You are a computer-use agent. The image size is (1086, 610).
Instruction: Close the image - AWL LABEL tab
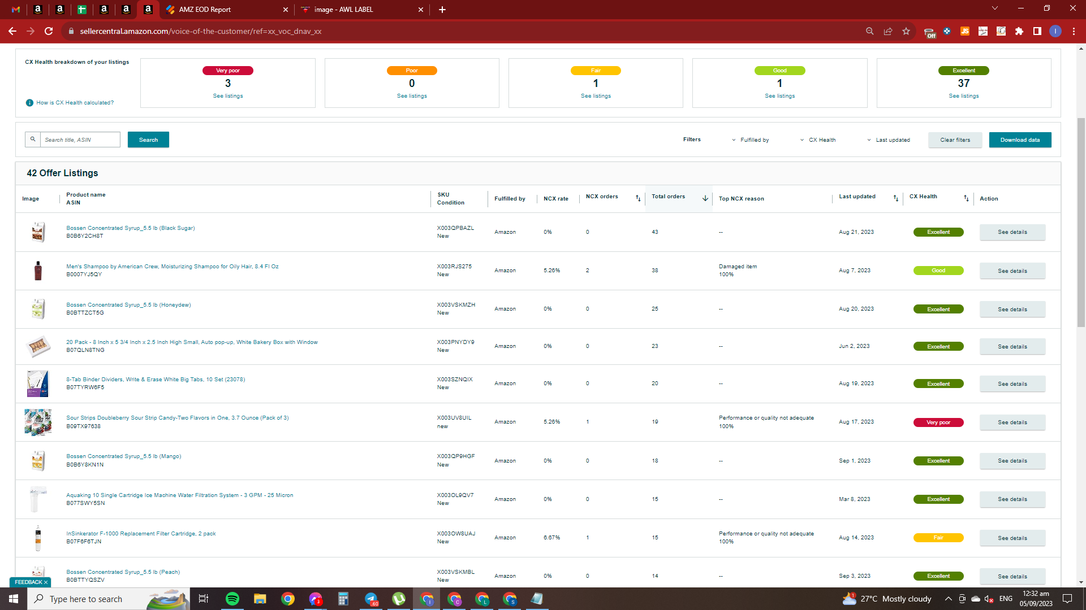tap(421, 10)
